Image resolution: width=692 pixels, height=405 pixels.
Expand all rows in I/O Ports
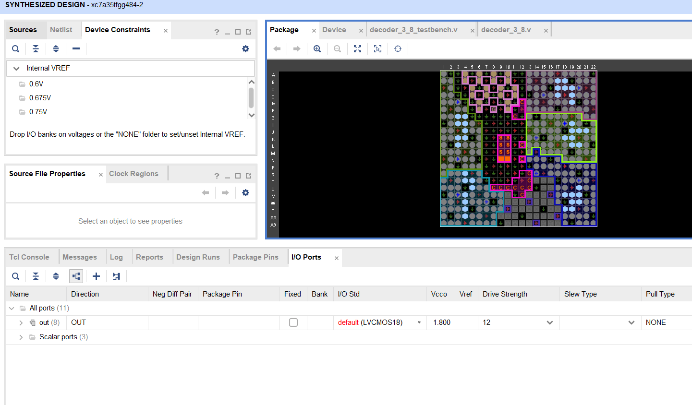56,276
